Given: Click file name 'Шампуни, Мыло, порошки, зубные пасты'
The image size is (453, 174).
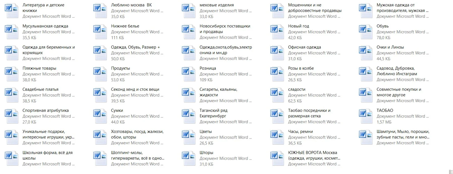Looking at the screenshot, I should [403, 134].
